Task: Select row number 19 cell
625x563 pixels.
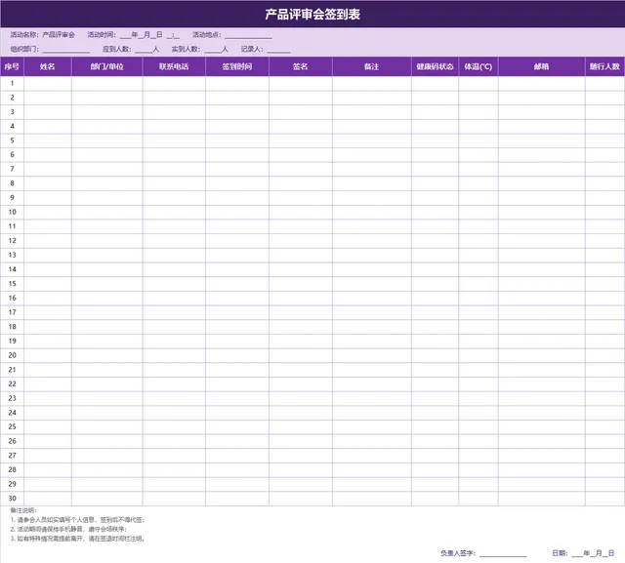Action: click(x=12, y=342)
